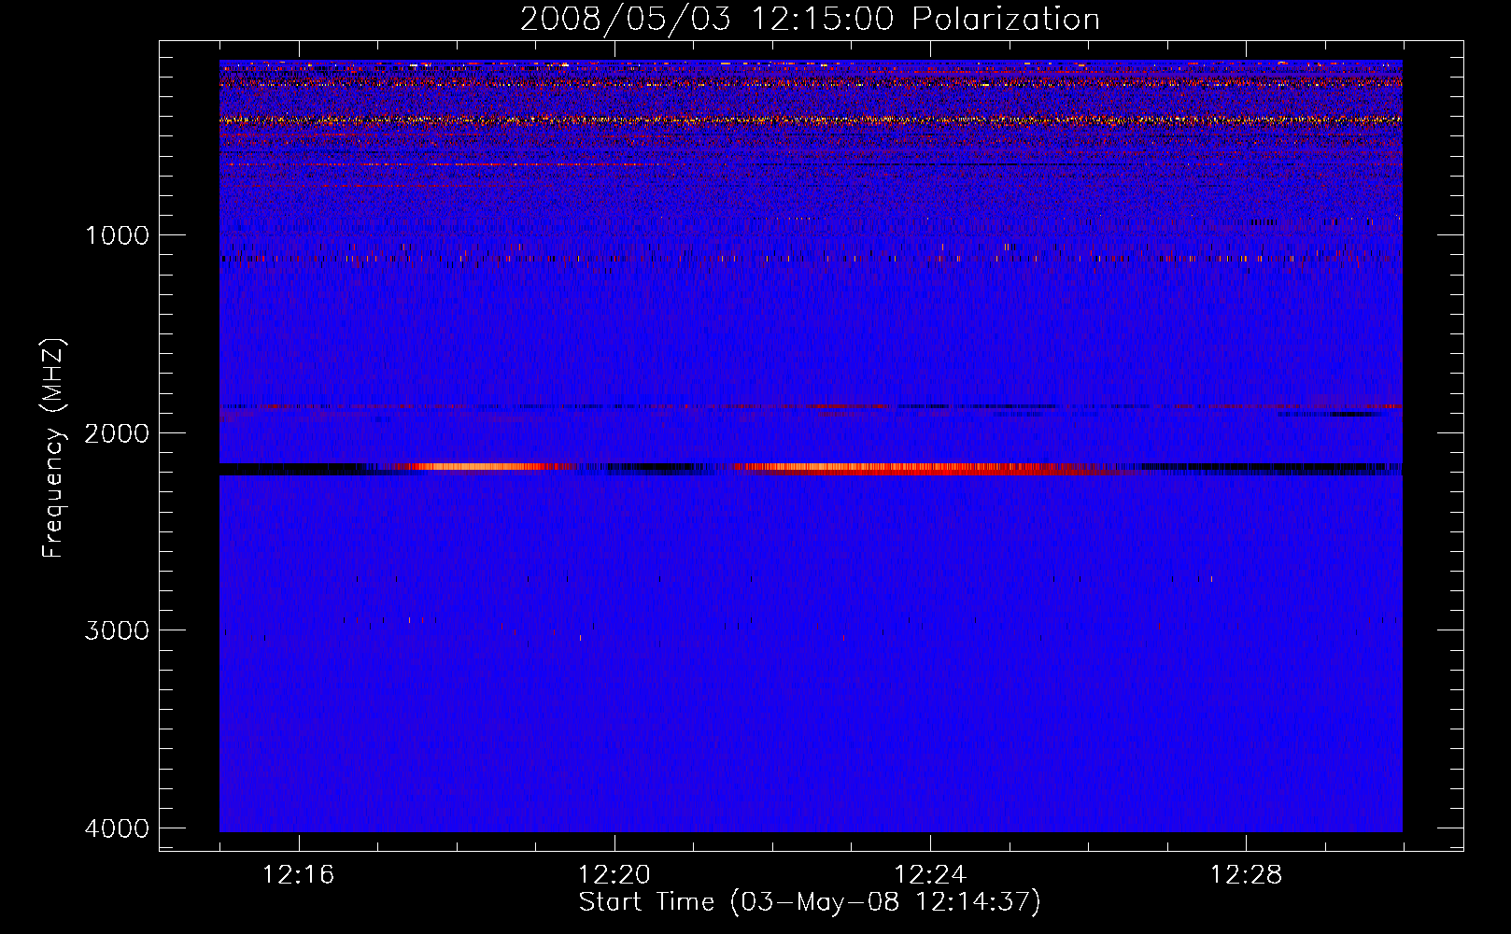Click the 2000 frequency tick label
This screenshot has height=934, width=1511.
[x=117, y=432]
